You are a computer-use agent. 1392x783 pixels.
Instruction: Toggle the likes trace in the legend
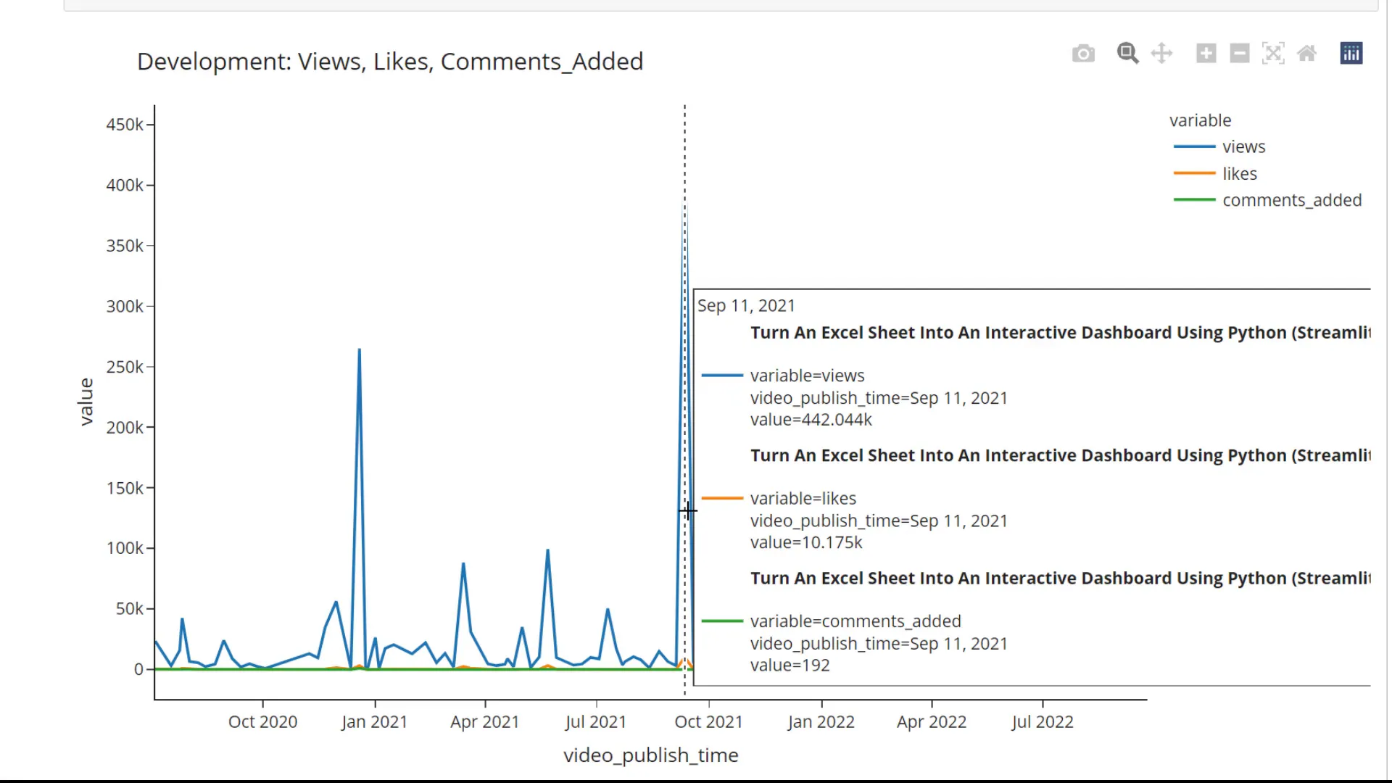1239,173
